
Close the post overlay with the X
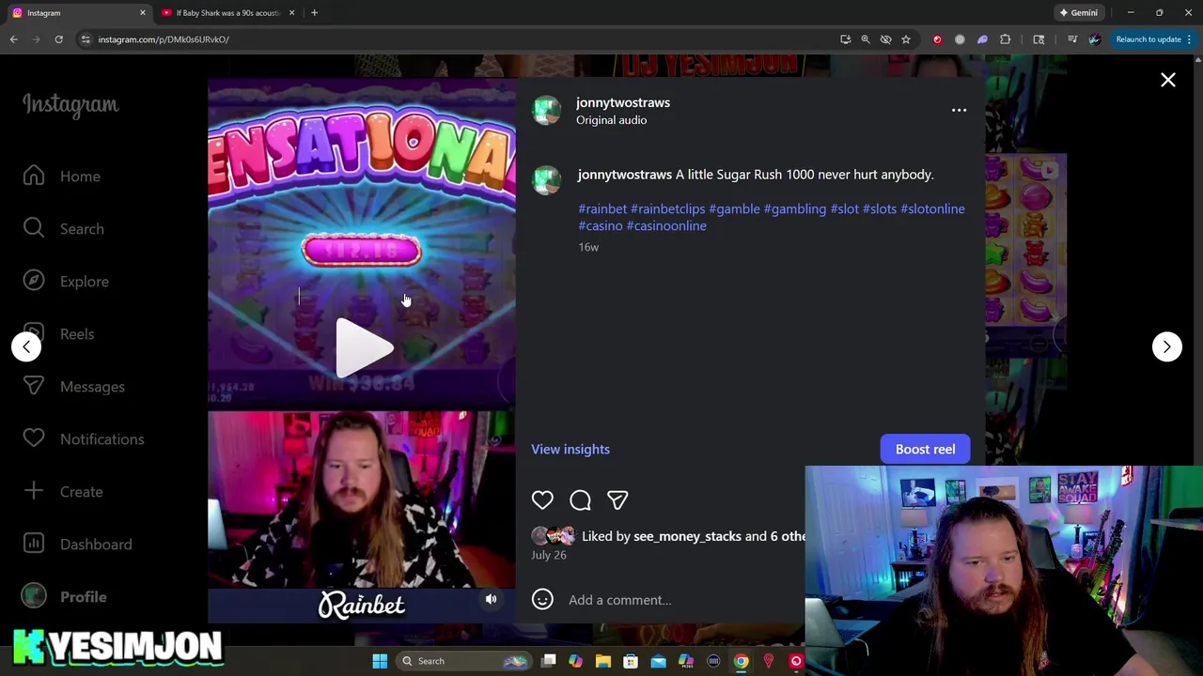pyautogui.click(x=1167, y=81)
